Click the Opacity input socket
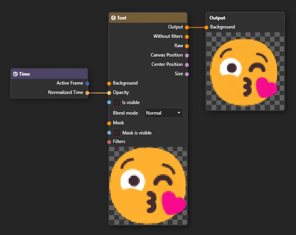Screen dimensions: 296x235 [109, 93]
